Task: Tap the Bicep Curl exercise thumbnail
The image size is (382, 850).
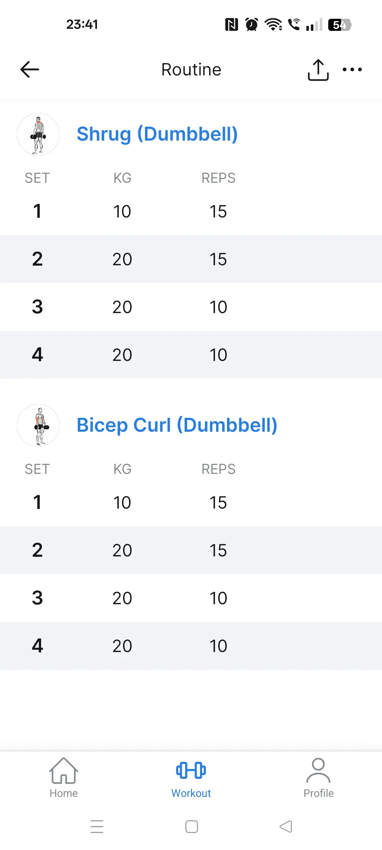Action: click(x=38, y=425)
